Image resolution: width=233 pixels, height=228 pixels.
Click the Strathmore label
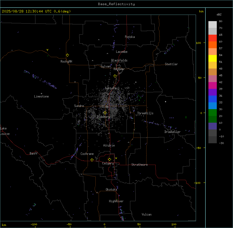[139, 165]
